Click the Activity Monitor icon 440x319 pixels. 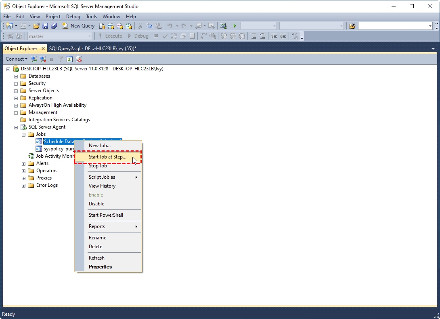pos(223,26)
